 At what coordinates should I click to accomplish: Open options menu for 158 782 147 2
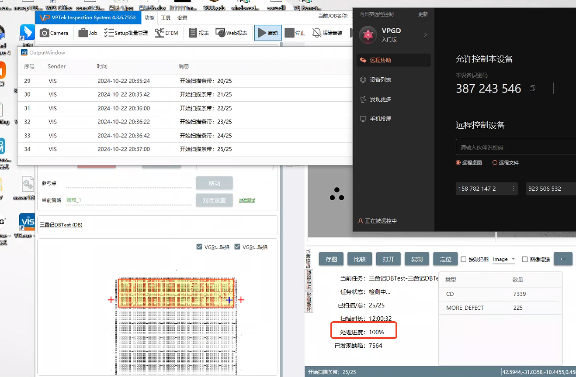[x=514, y=189]
